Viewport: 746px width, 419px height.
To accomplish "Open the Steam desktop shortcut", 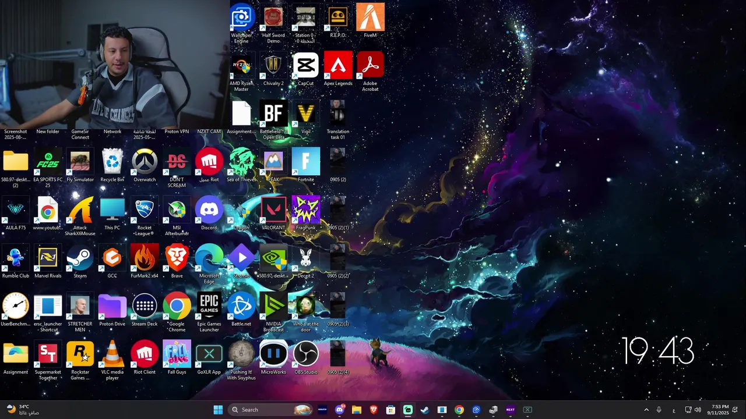I will click(x=80, y=259).
